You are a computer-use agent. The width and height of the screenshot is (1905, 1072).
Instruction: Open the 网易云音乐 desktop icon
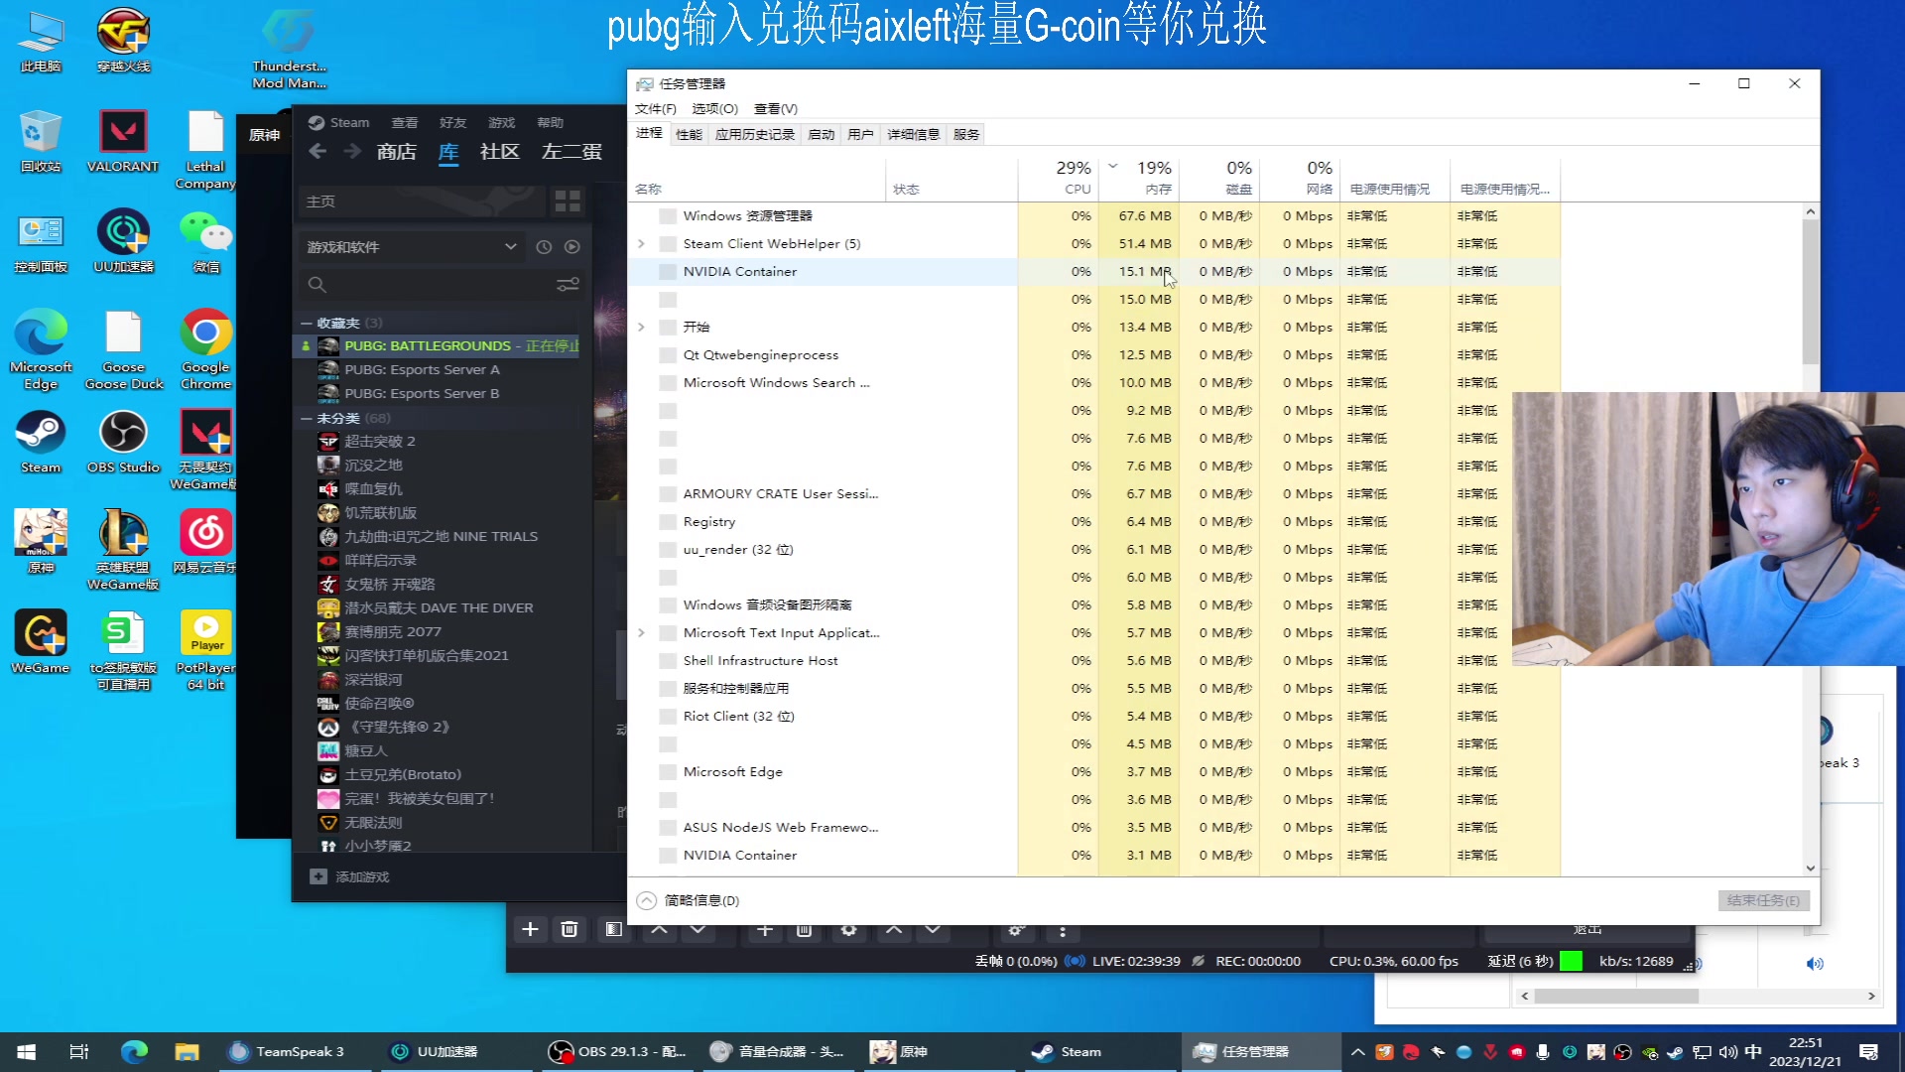[205, 542]
